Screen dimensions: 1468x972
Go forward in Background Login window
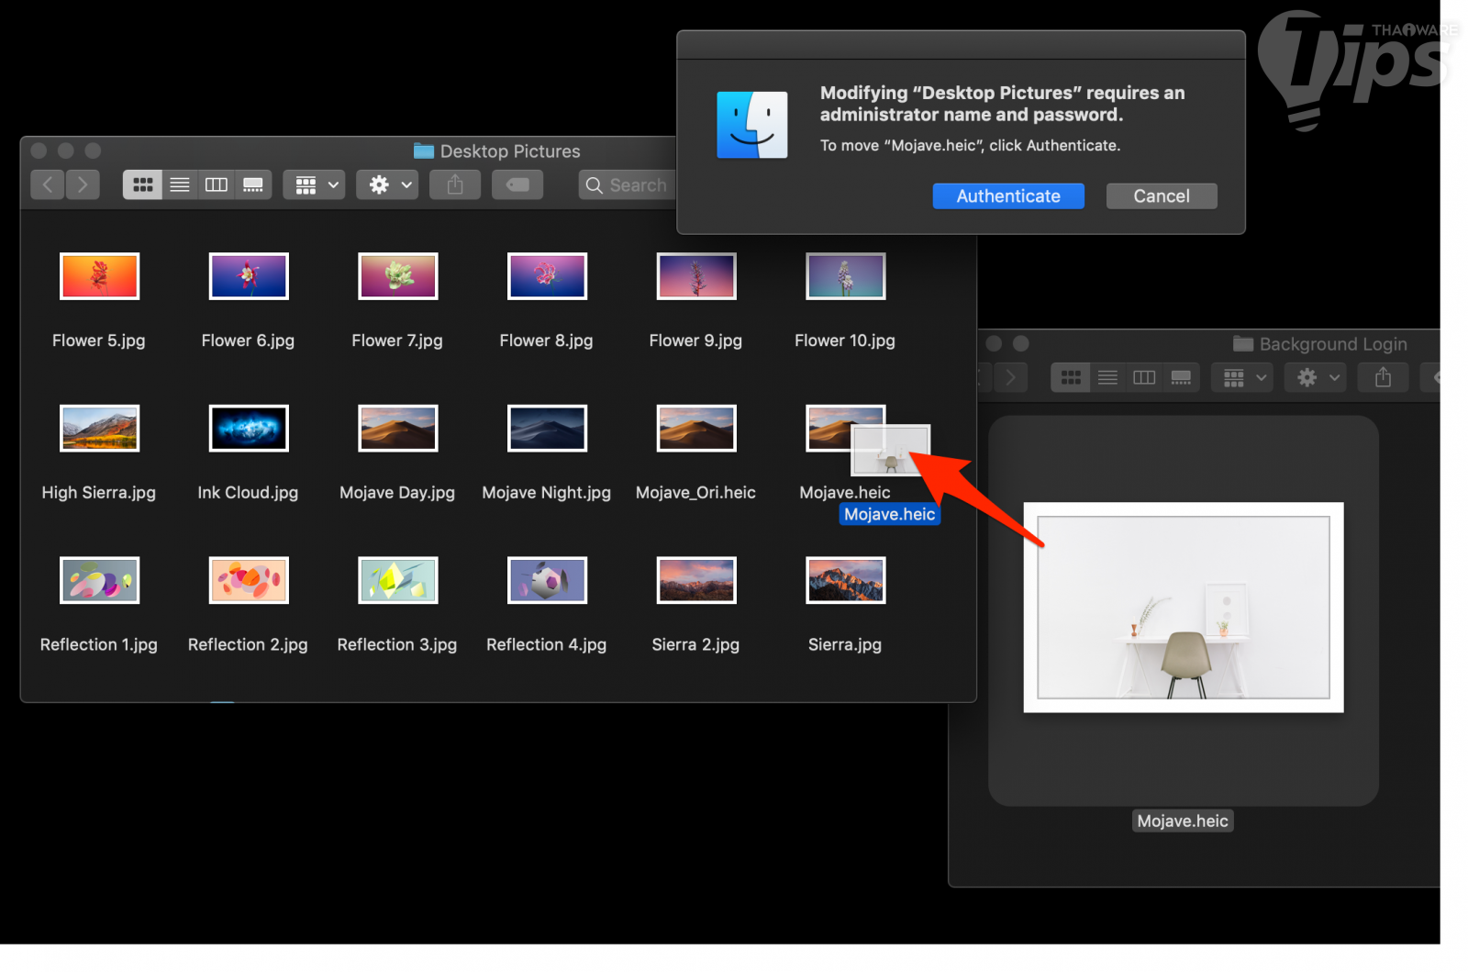pyautogui.click(x=1011, y=377)
